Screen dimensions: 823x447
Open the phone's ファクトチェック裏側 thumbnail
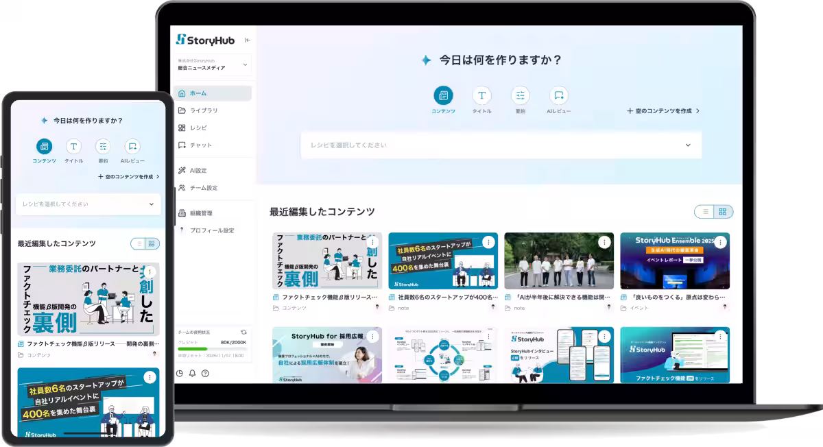click(x=88, y=299)
